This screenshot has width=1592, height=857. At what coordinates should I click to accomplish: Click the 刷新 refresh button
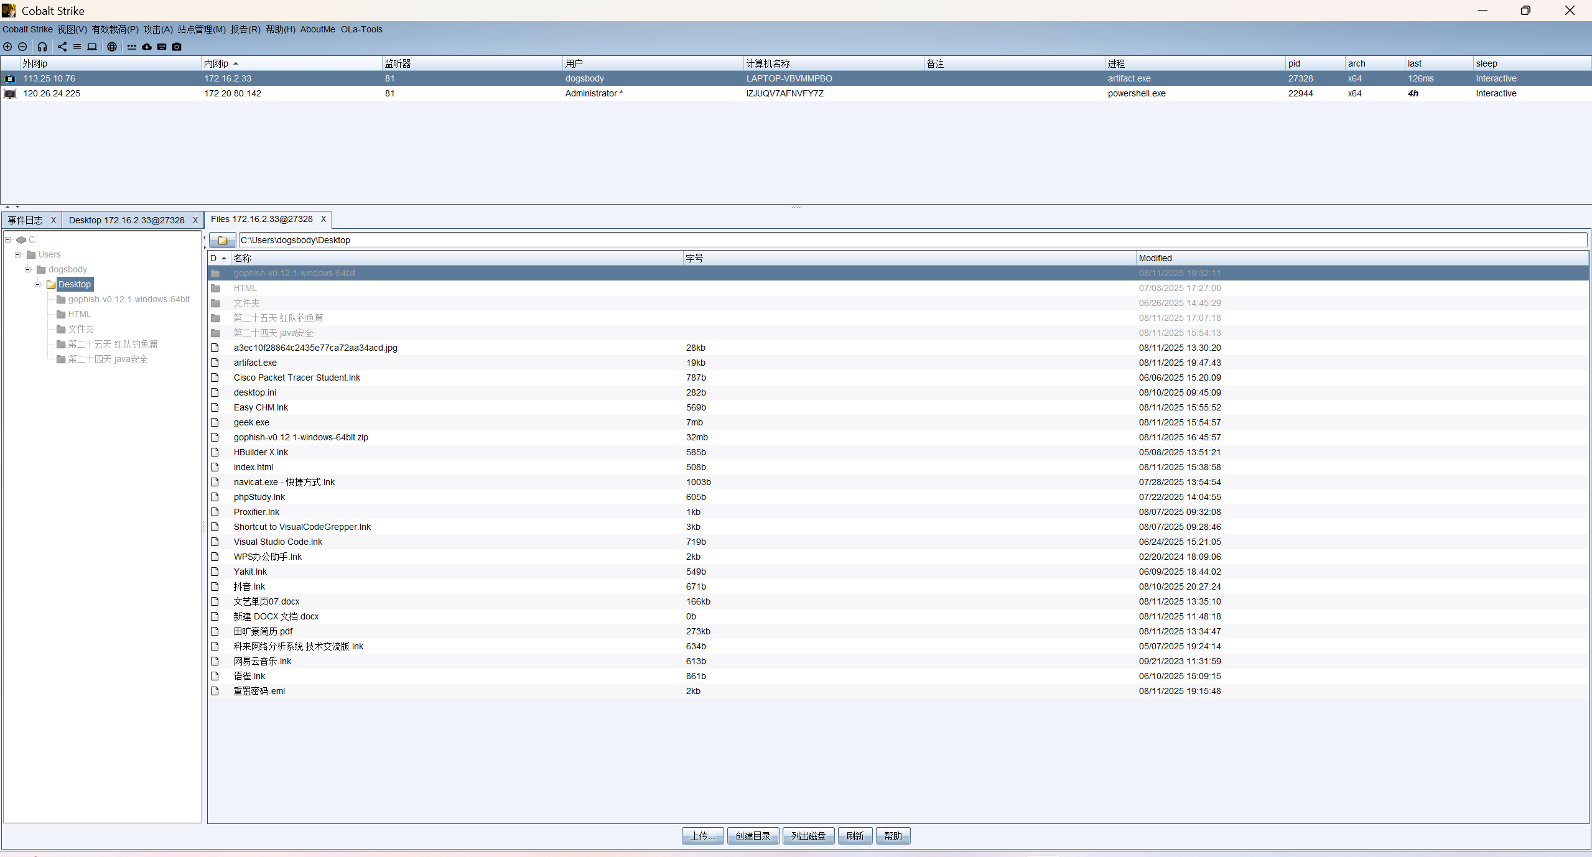click(x=855, y=836)
